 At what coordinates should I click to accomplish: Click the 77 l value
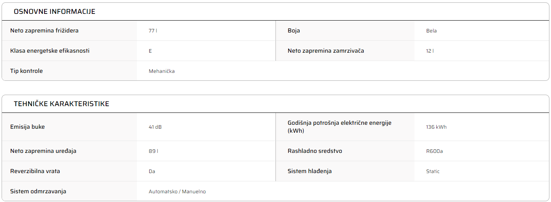pyautogui.click(x=153, y=30)
